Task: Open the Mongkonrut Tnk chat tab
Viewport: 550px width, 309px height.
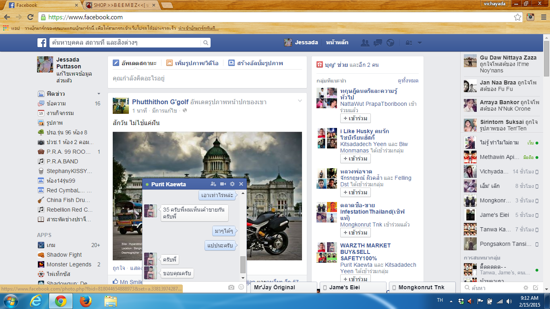Action: coord(422,287)
